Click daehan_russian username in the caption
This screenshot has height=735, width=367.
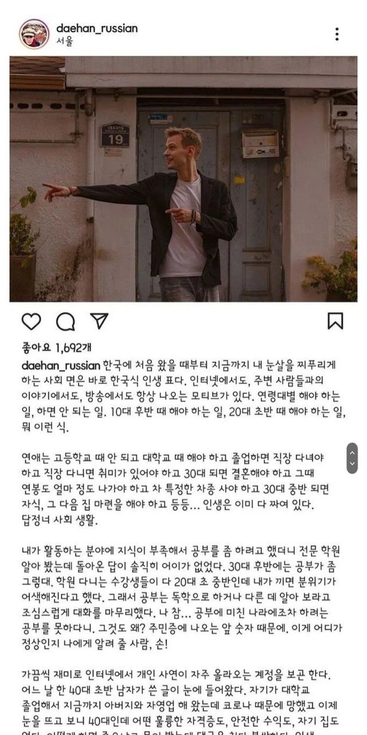(x=61, y=366)
